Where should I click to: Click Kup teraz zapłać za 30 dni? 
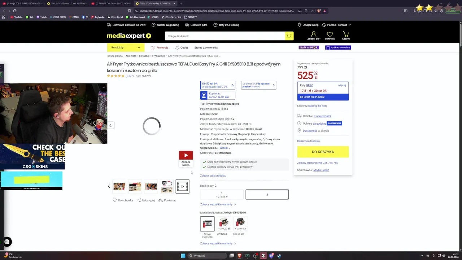[218, 95]
